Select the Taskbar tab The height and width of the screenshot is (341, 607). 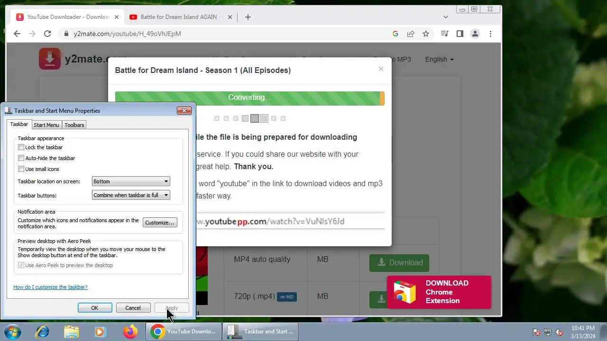tap(19, 124)
